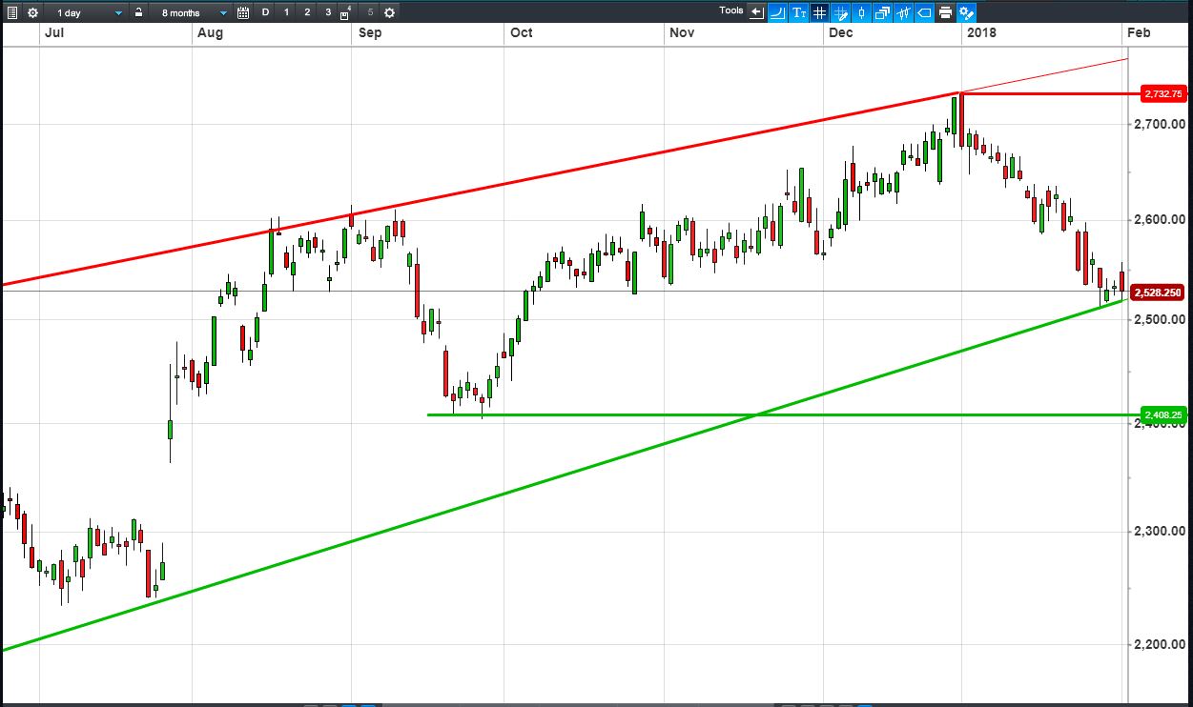The height and width of the screenshot is (707, 1193).
Task: Select saved layout 2
Action: tap(307, 12)
